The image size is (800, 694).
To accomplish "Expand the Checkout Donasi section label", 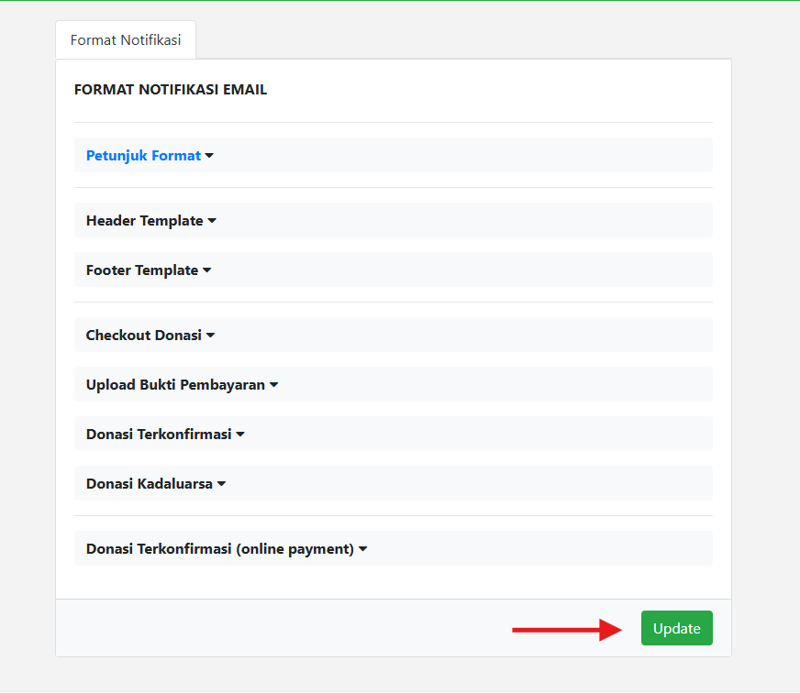I will point(143,336).
